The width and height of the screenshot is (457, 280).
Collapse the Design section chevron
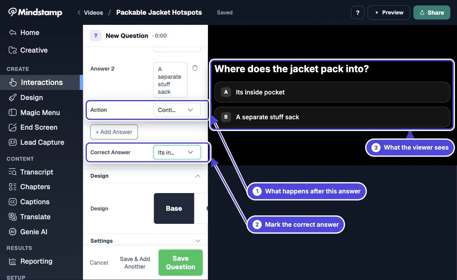[197, 176]
